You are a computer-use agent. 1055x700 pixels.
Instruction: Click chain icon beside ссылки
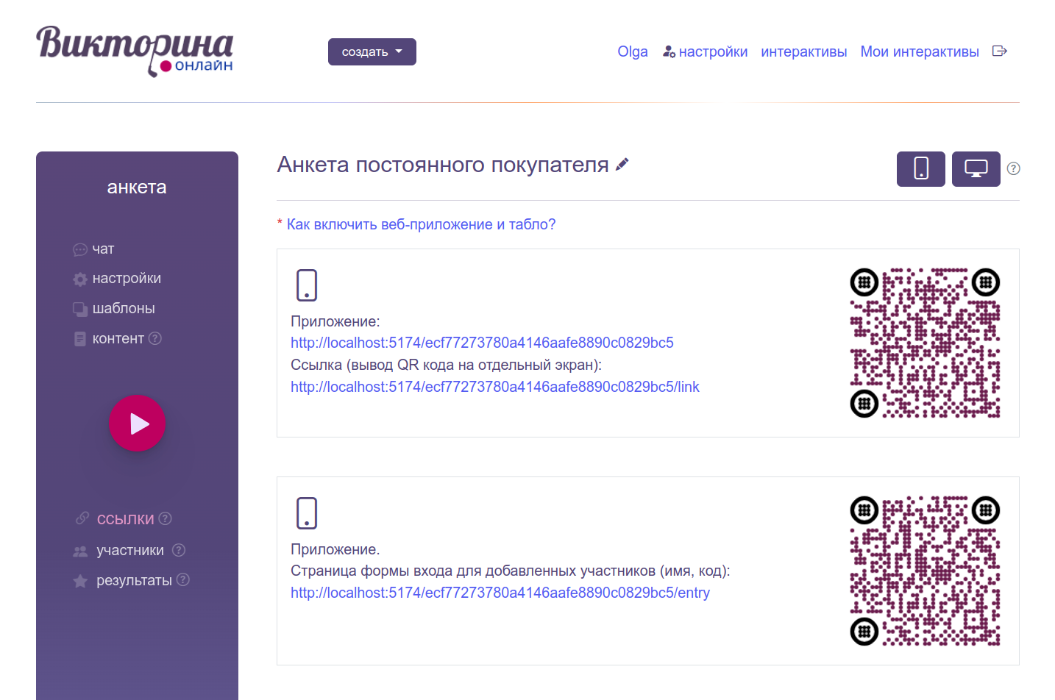click(82, 518)
